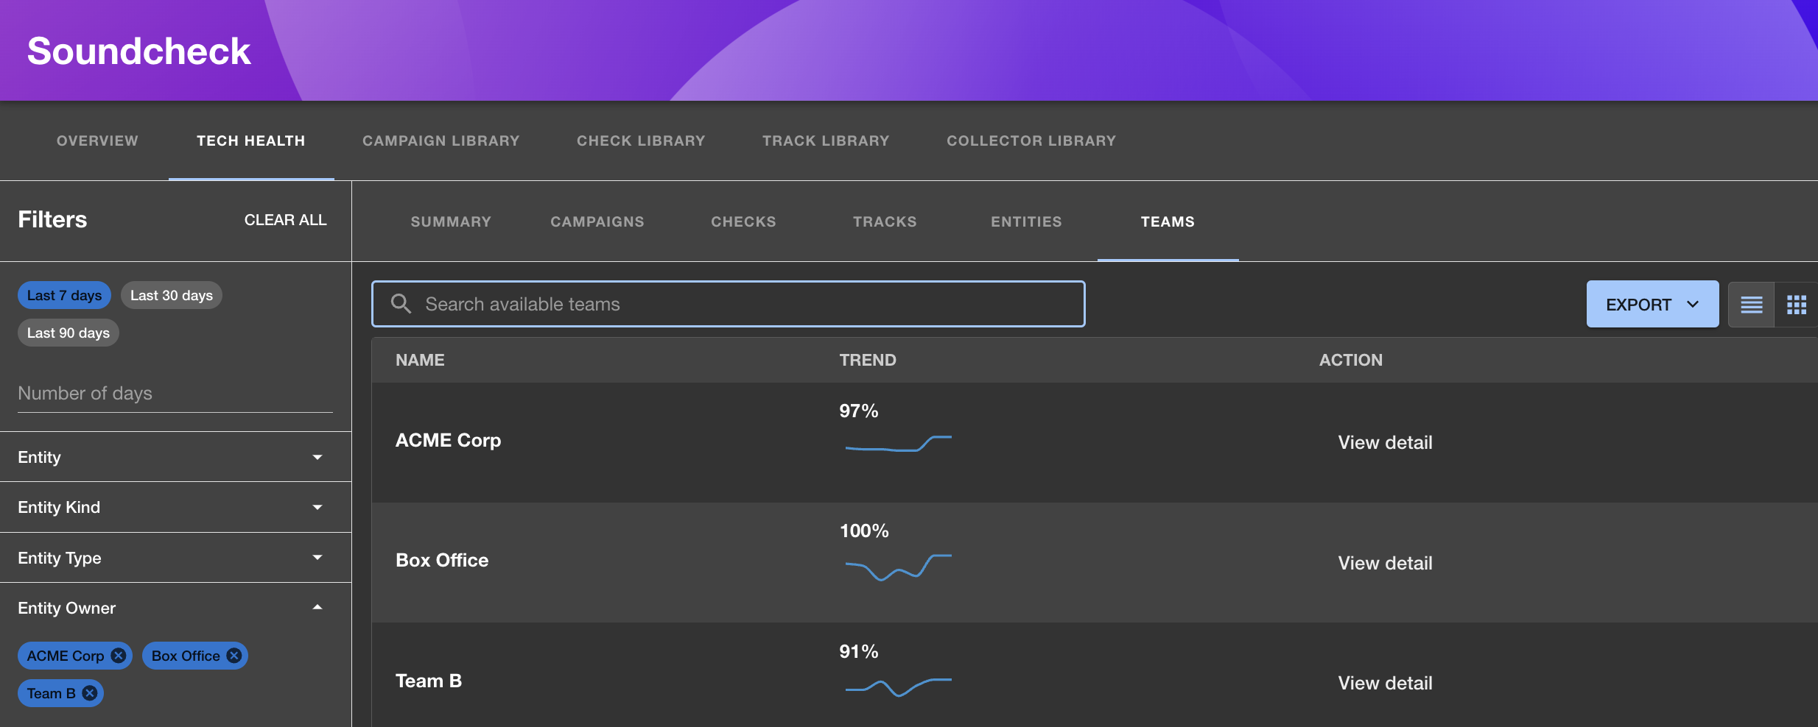
Task: Select the Teams sub-tab
Action: pos(1168,221)
